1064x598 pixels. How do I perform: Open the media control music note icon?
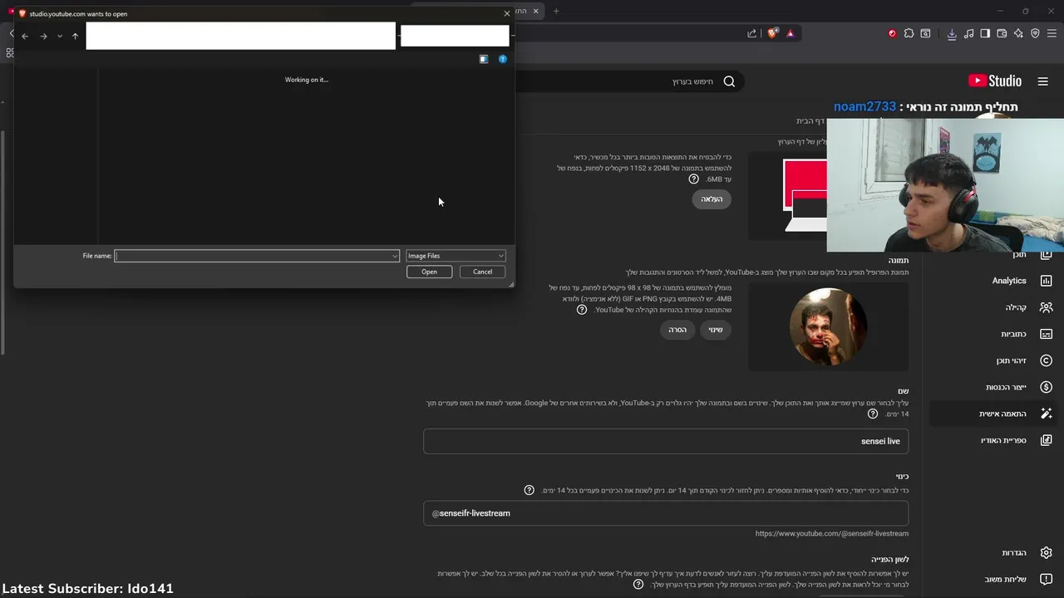pyautogui.click(x=968, y=33)
